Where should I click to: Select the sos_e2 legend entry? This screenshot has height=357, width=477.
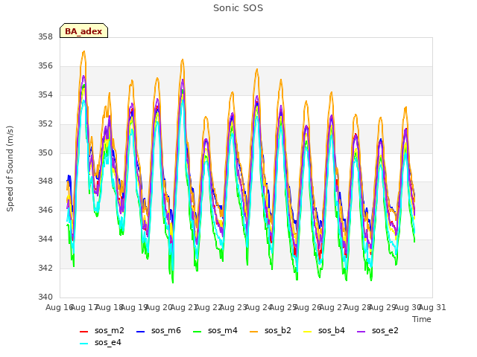point(378,330)
